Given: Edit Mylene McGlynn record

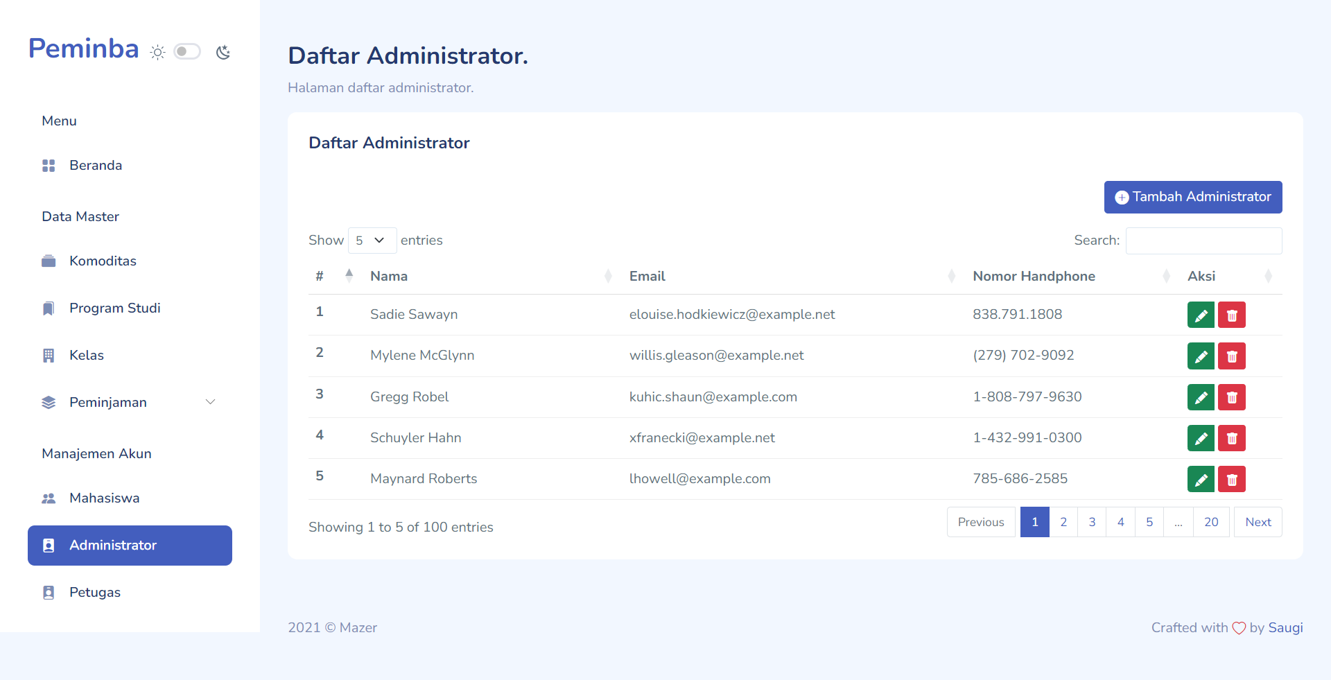Looking at the screenshot, I should tap(1201, 356).
